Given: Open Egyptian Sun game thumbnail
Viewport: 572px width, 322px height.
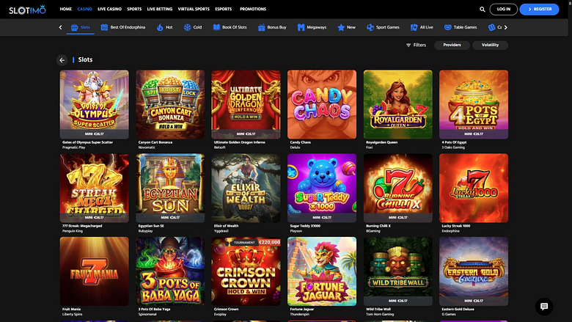Looking at the screenshot, I should click(170, 188).
